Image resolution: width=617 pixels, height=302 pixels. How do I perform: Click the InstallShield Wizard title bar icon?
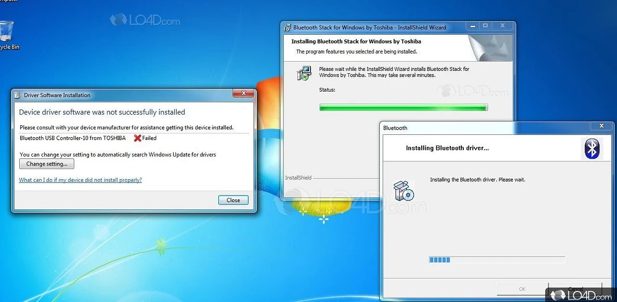288,27
